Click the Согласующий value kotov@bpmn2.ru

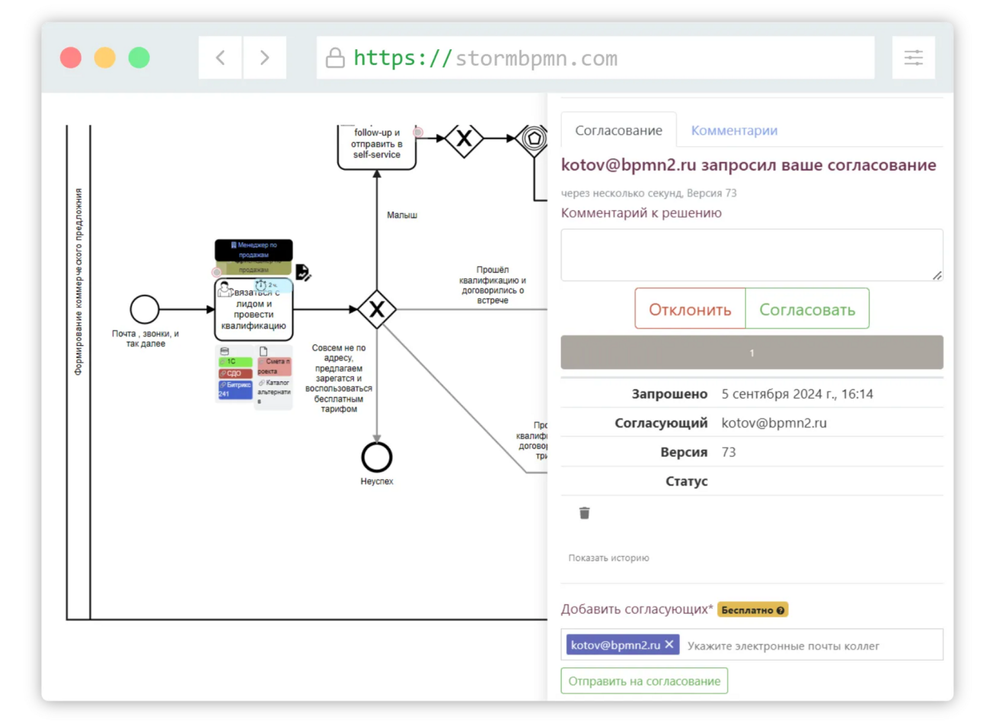(x=774, y=423)
